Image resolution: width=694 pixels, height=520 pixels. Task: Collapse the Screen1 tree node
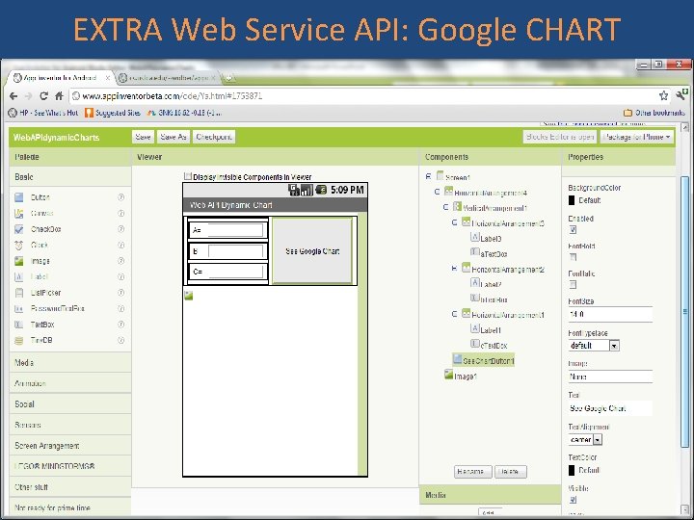pyautogui.click(x=428, y=176)
